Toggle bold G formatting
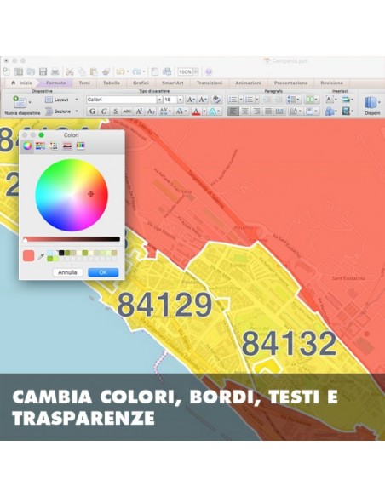Screen dimensions: 385x497 [92, 111]
